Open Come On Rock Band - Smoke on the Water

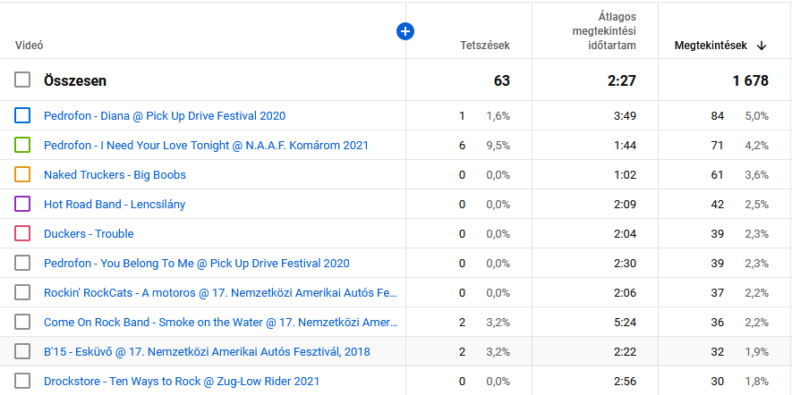220,322
